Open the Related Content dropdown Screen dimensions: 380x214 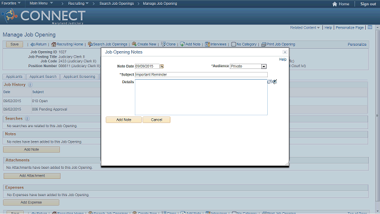305,28
